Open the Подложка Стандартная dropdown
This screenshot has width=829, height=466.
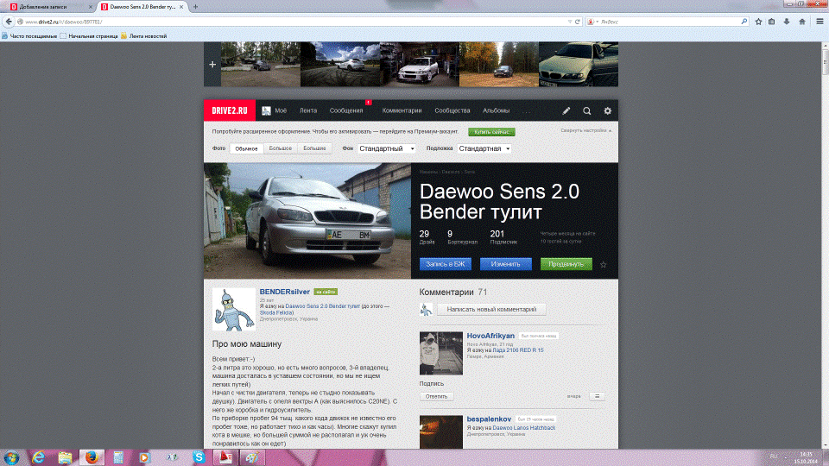tap(484, 148)
